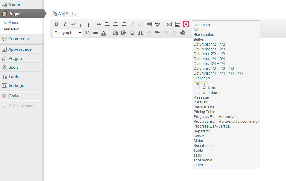The width and height of the screenshot is (286, 181).
Task: Open editor help question mark icon
Action: pyautogui.click(x=183, y=33)
